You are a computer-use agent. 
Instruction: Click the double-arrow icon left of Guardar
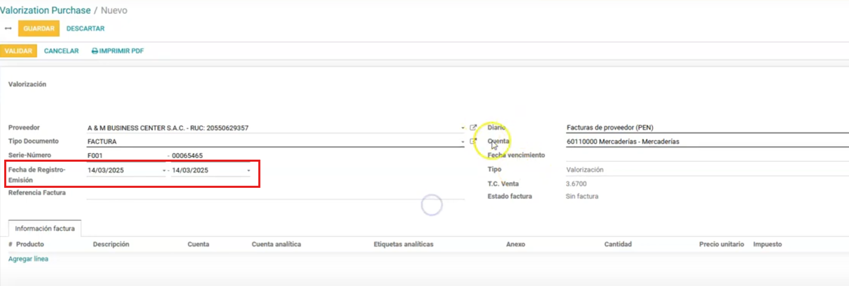8,29
